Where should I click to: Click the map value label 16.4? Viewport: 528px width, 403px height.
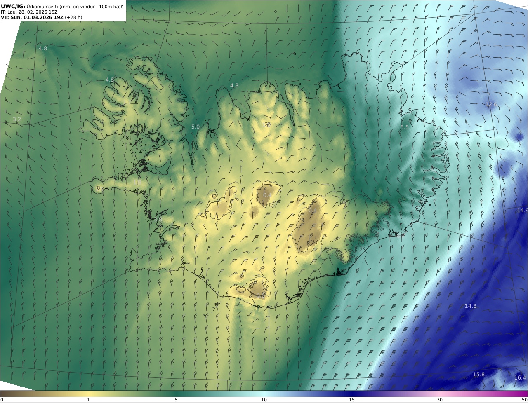click(520, 377)
